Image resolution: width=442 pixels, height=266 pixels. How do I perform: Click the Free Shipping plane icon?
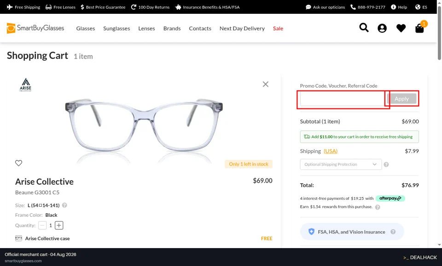pos(10,7)
